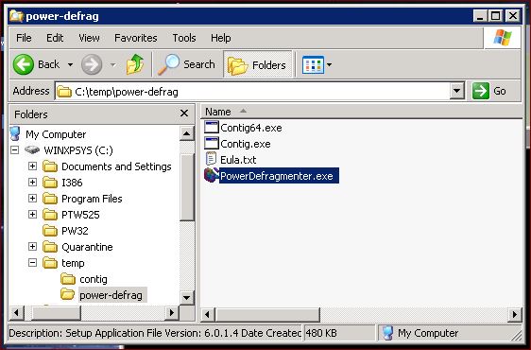Image resolution: width=531 pixels, height=350 pixels.
Task: Select the contig subfolder
Action: tap(94, 279)
